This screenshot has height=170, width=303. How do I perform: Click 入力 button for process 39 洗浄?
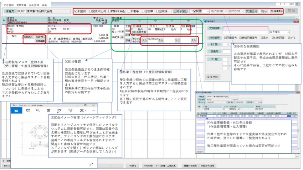(x=177, y=40)
